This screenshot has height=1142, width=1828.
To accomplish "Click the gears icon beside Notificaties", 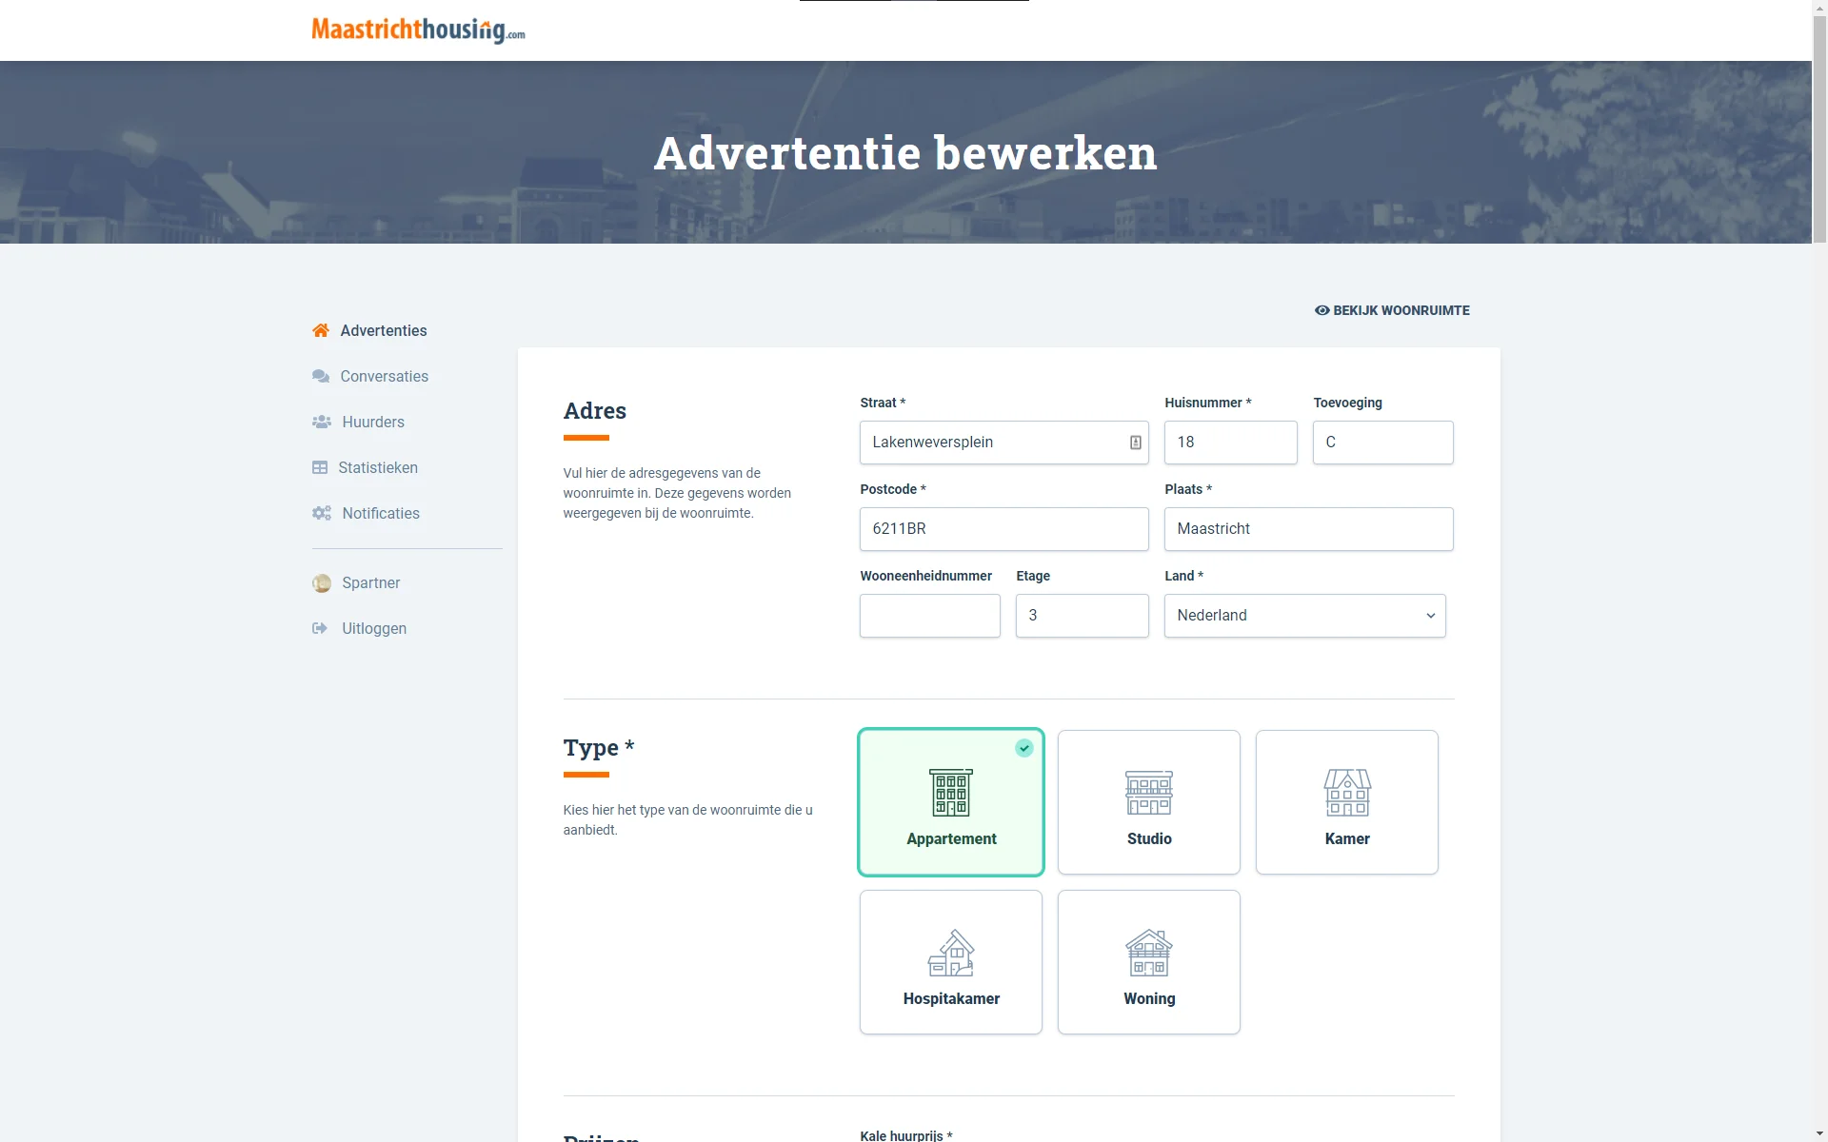I will click(322, 513).
